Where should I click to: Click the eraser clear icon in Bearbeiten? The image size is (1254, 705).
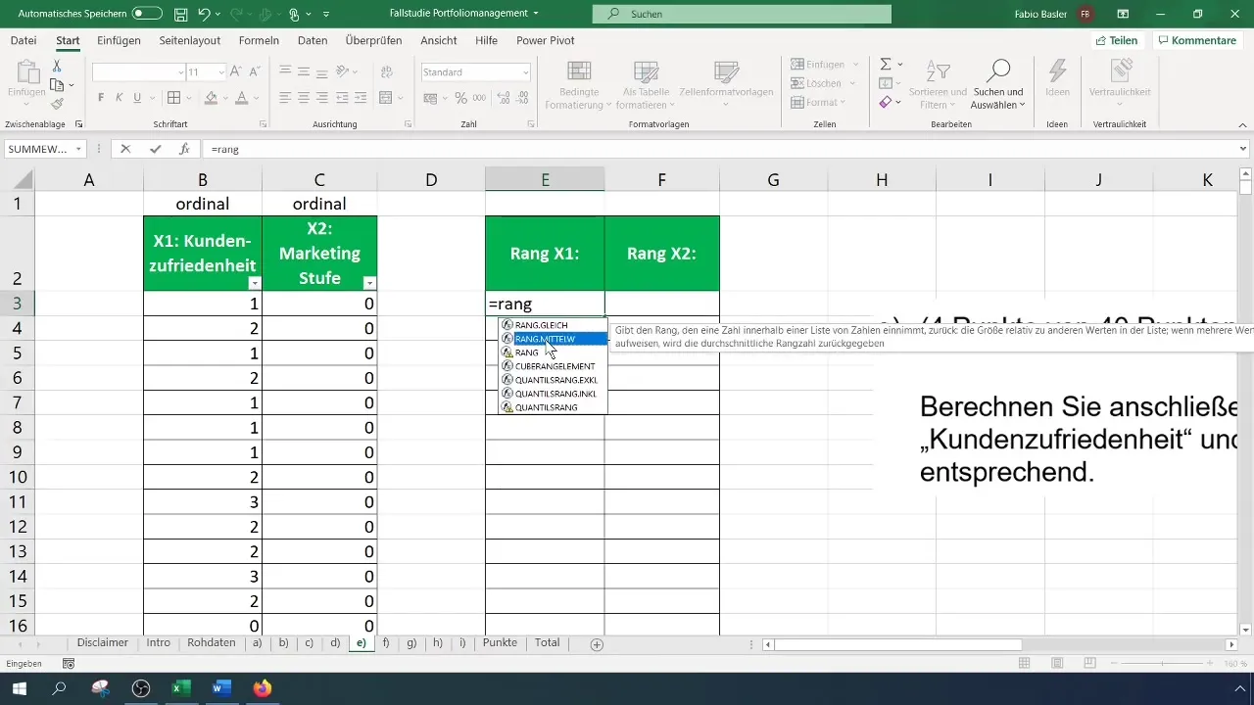pyautogui.click(x=886, y=102)
